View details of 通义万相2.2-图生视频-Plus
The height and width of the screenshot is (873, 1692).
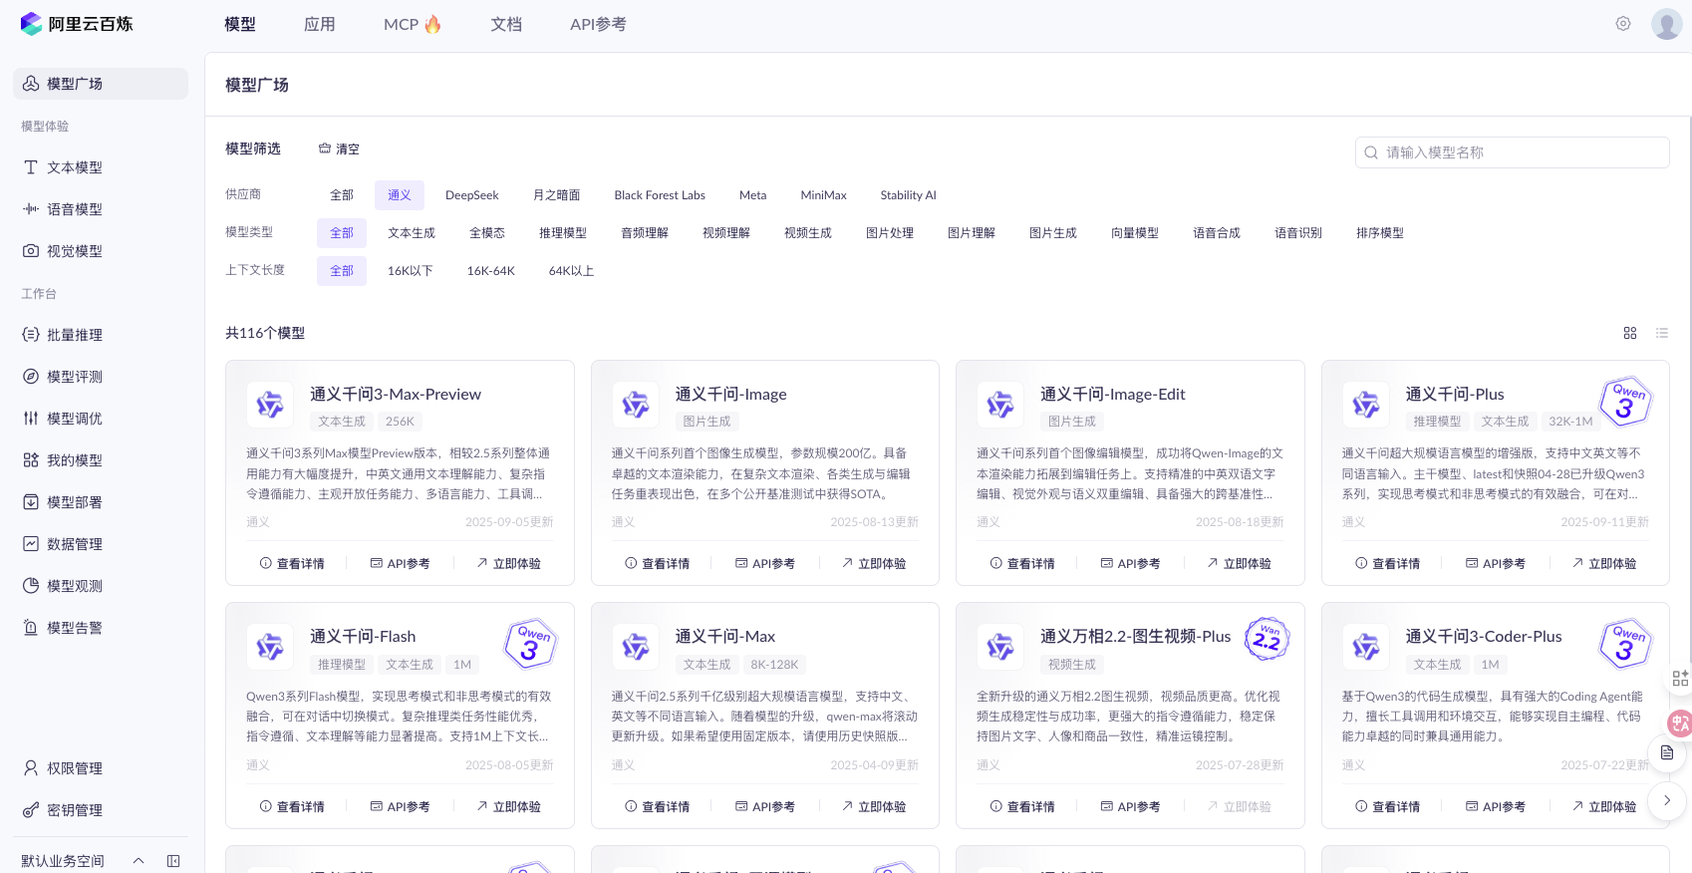pos(1022,807)
